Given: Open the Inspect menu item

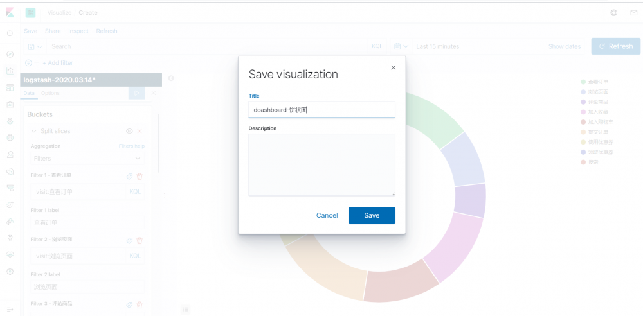Looking at the screenshot, I should tap(78, 31).
